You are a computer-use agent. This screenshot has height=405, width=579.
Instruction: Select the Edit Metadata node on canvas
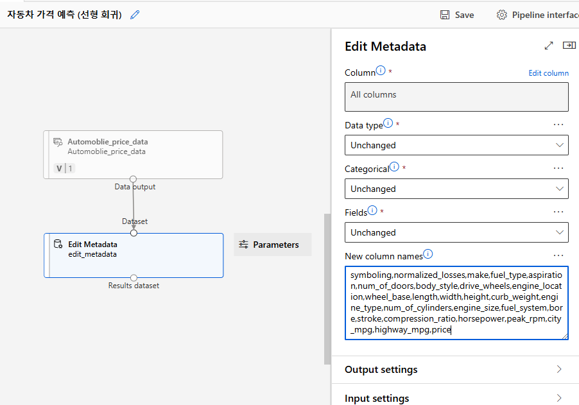coord(134,255)
